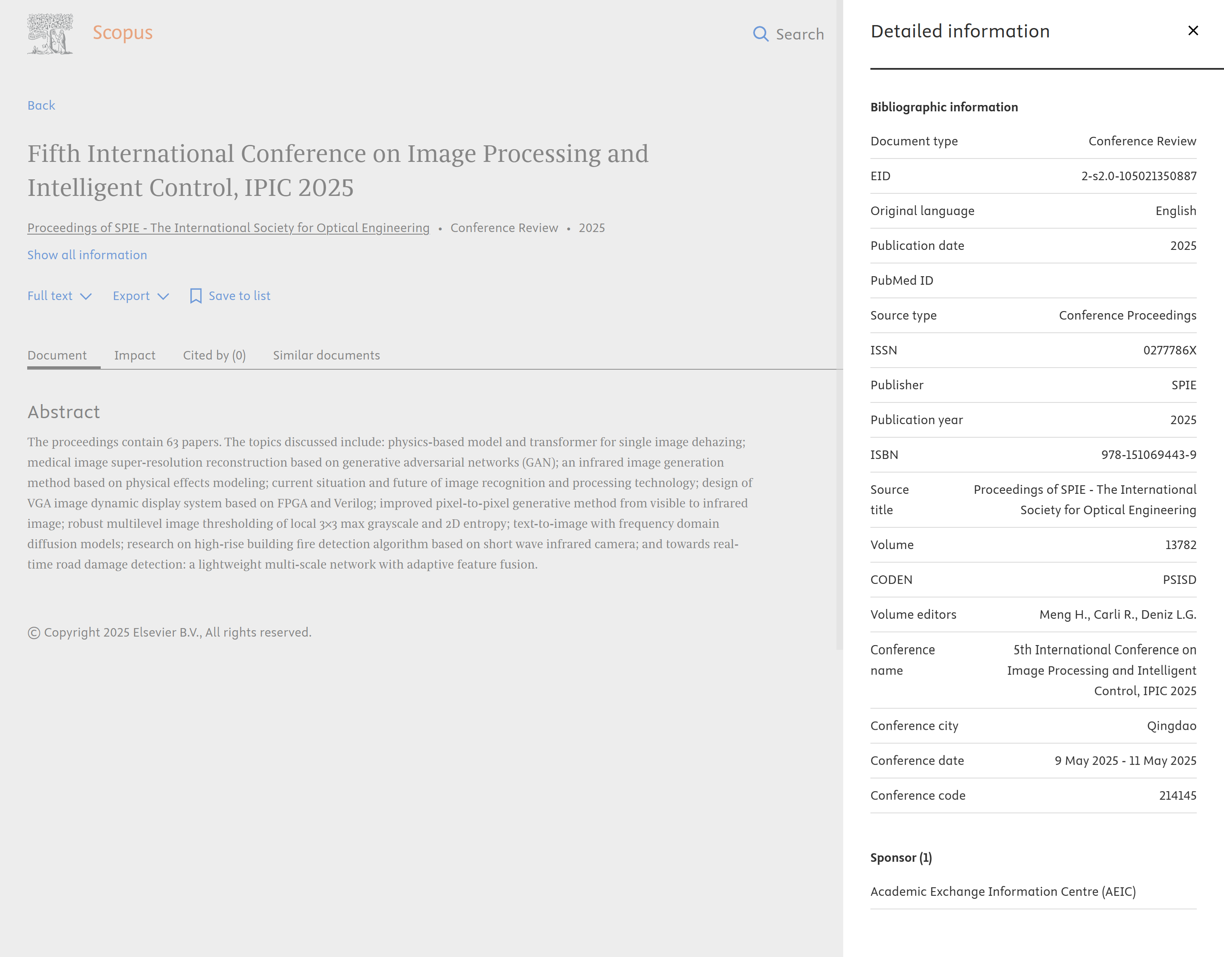Click the Search magnifier icon
The image size is (1224, 957).
(760, 34)
